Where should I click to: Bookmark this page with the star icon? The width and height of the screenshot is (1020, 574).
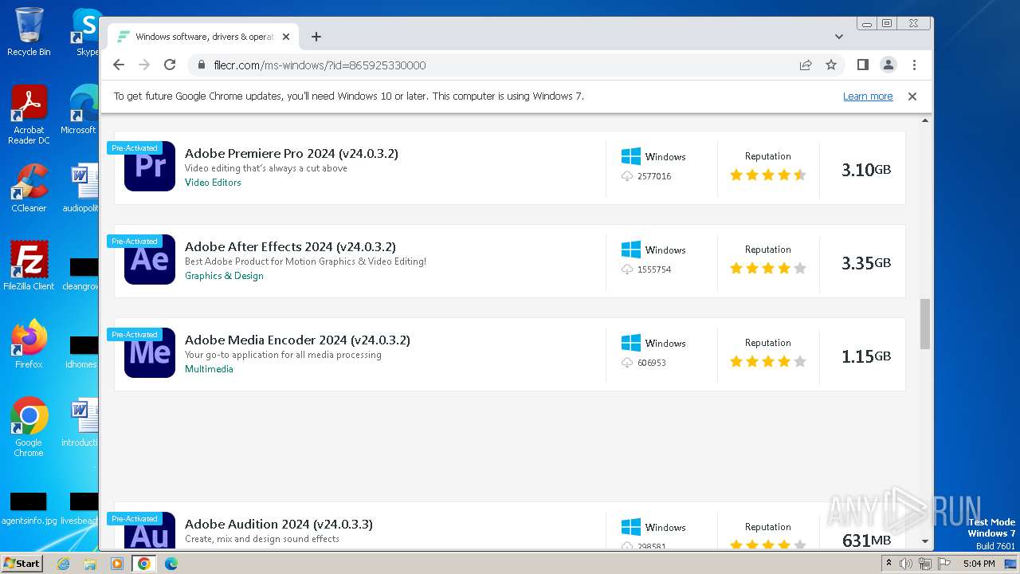[x=831, y=65]
